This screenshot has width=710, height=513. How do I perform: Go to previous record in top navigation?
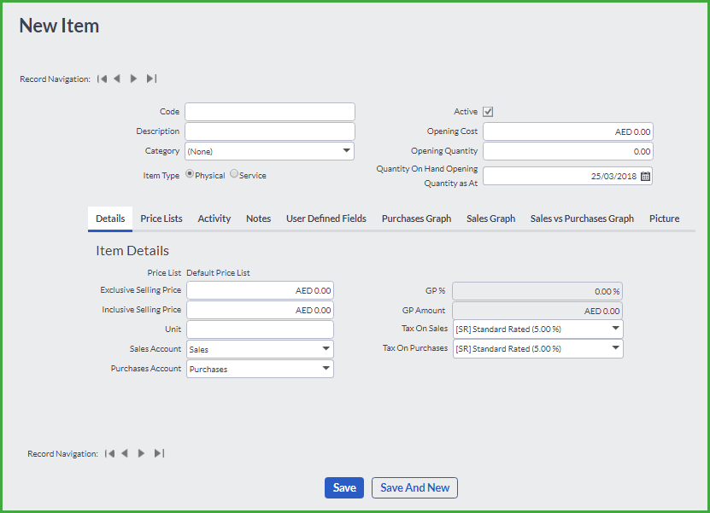tap(117, 79)
